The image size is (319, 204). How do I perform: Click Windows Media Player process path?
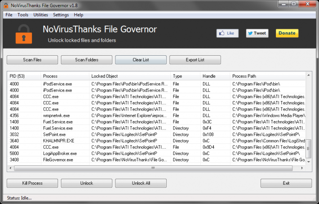coord(269,115)
